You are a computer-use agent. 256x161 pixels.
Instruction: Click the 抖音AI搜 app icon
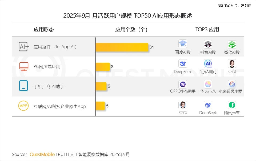pyautogui.click(x=208, y=44)
